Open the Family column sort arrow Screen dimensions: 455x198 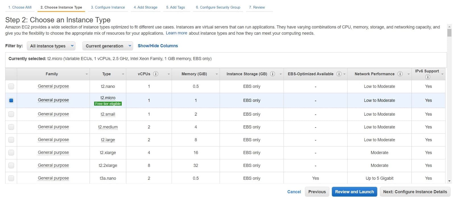pyautogui.click(x=87, y=74)
